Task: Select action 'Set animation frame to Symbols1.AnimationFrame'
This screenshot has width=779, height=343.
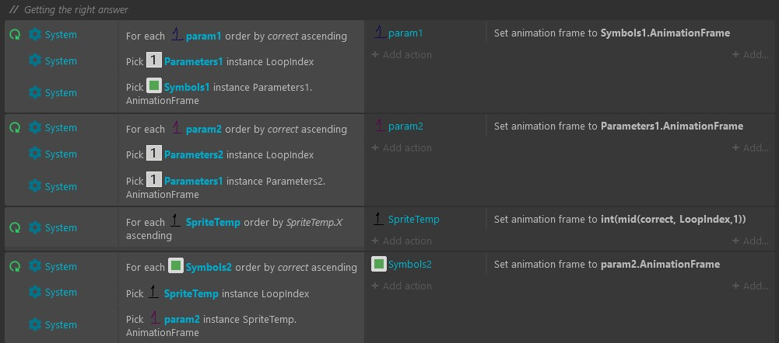Action: (x=612, y=33)
